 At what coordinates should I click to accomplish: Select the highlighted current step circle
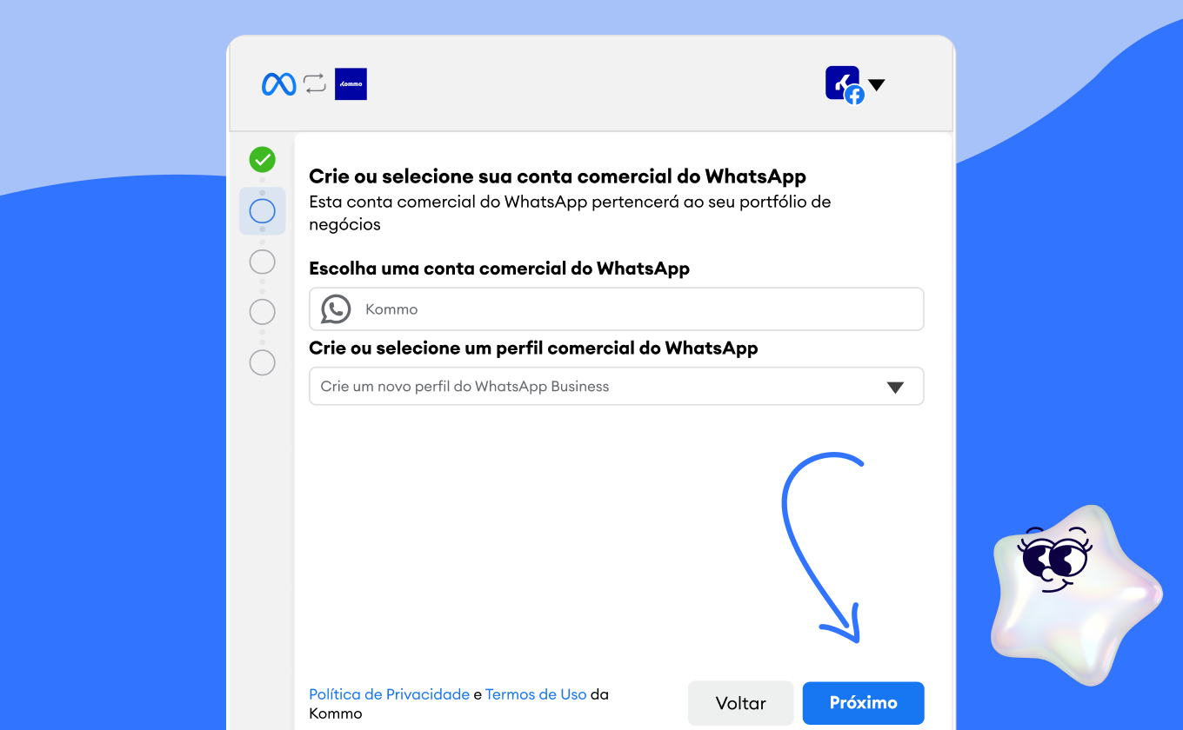click(x=262, y=211)
